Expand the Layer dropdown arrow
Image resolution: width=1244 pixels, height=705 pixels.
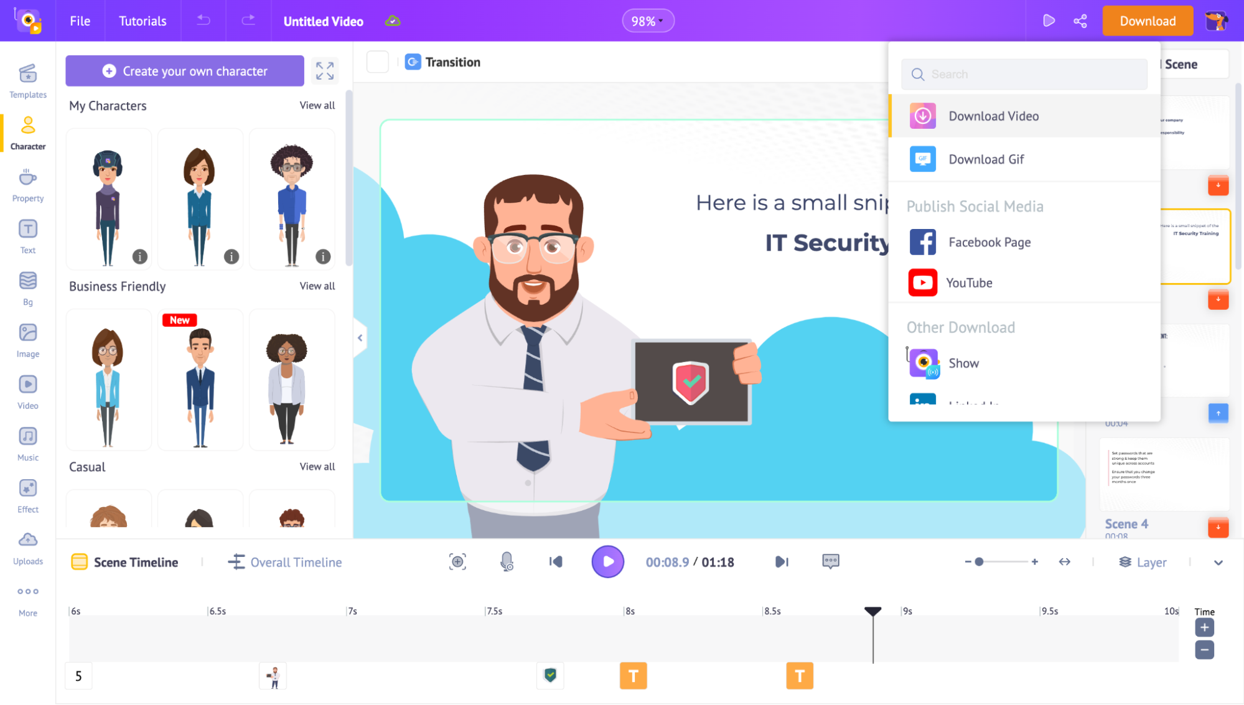click(1218, 563)
